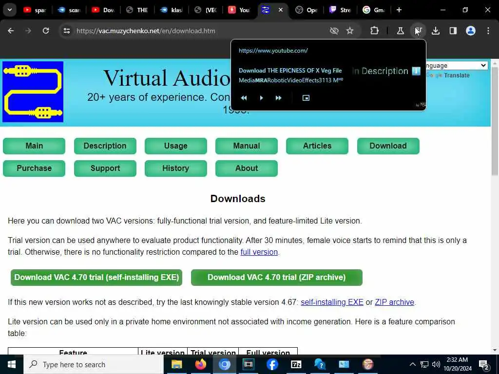Open the notification center icon
The image size is (499, 374).
pyautogui.click(x=484, y=365)
